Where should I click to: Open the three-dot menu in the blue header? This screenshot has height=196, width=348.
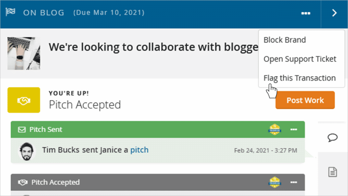[x=305, y=13]
